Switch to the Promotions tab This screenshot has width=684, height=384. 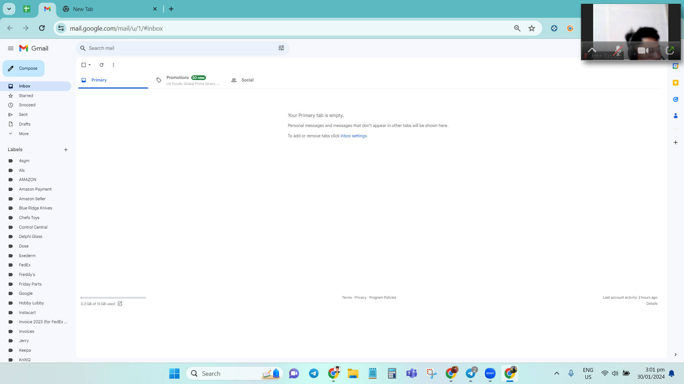[188, 80]
